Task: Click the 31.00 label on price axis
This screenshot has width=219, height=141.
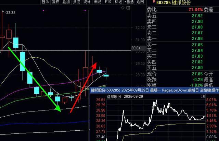Action: click(x=140, y=40)
